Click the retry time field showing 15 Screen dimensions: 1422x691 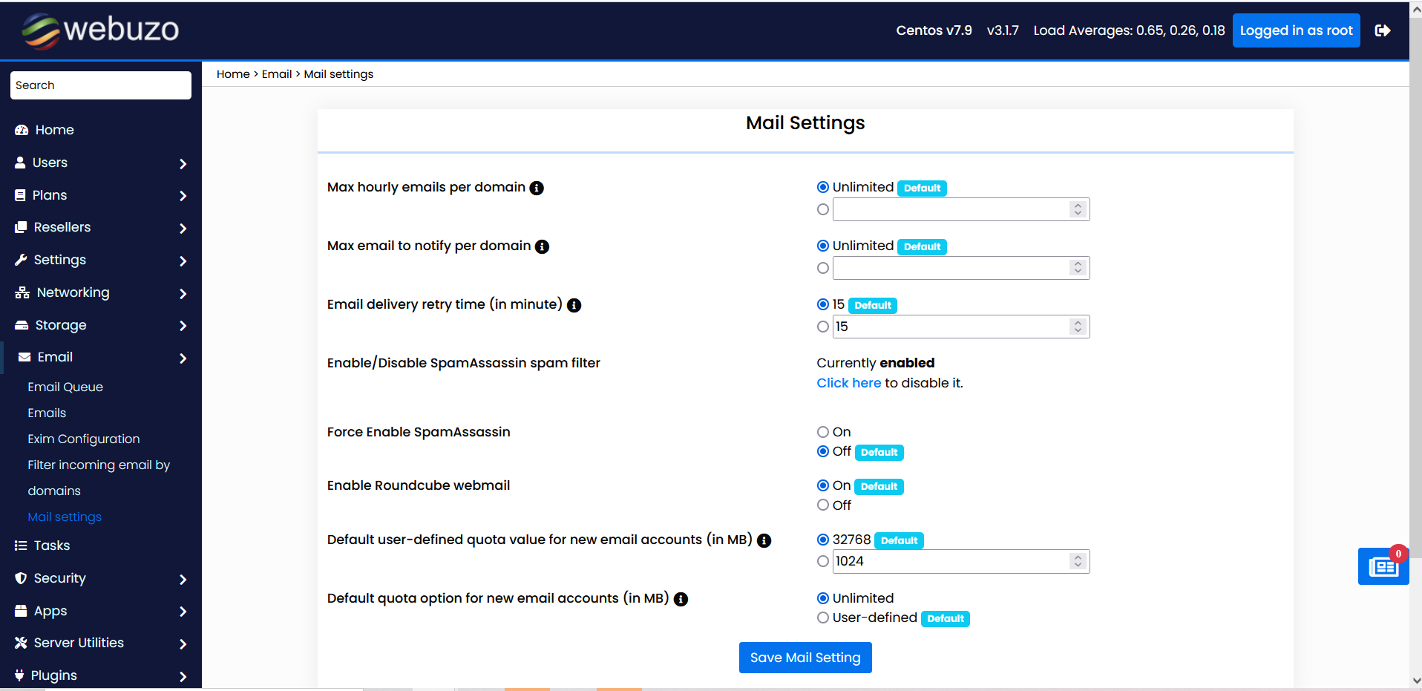tap(961, 327)
